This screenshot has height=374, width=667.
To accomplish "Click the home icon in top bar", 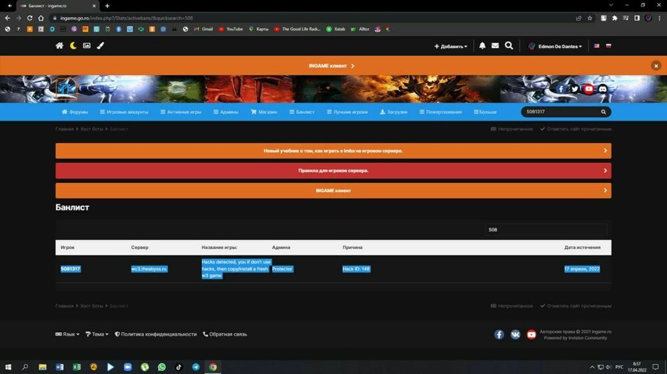I will pyautogui.click(x=59, y=46).
